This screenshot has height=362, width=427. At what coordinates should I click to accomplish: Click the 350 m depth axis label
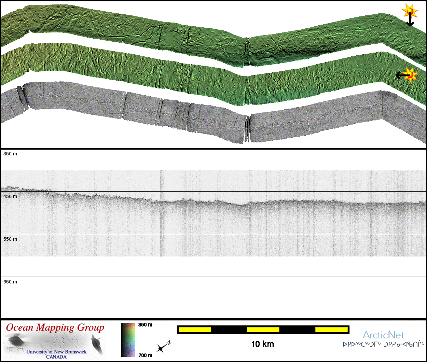click(x=10, y=154)
